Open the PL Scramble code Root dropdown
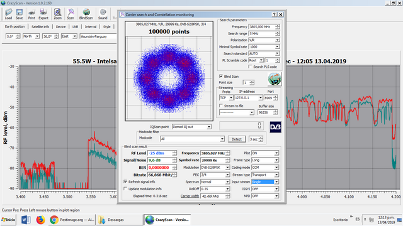 tap(261, 60)
